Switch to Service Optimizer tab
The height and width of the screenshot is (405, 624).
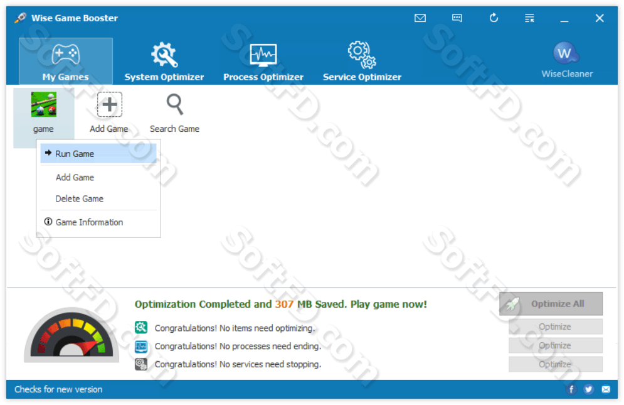click(x=362, y=61)
